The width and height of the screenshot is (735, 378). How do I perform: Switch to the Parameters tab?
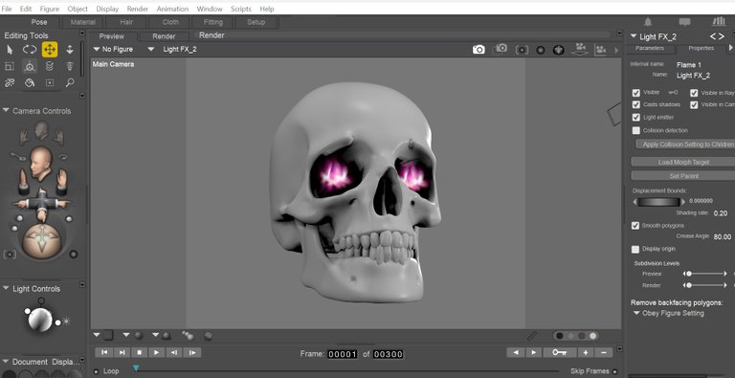pos(650,48)
